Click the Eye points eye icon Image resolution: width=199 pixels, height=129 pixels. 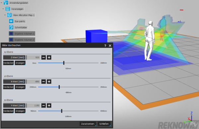[11, 21]
